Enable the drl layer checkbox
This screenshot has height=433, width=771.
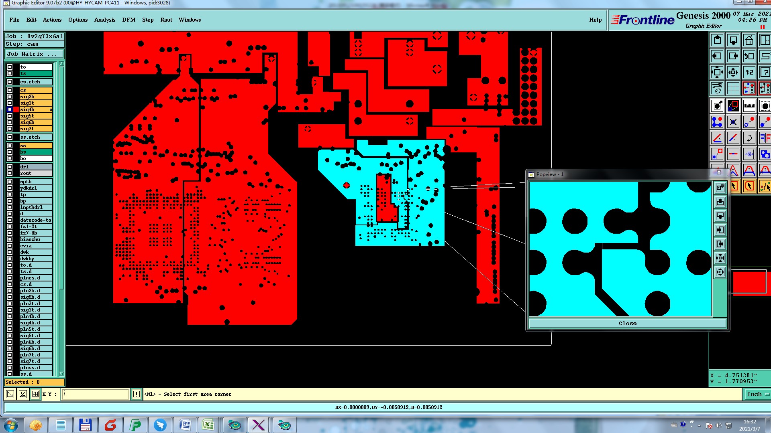10,167
